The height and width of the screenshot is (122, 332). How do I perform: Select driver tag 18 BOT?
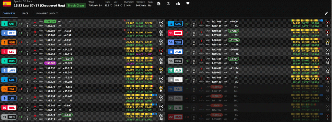[175, 80]
